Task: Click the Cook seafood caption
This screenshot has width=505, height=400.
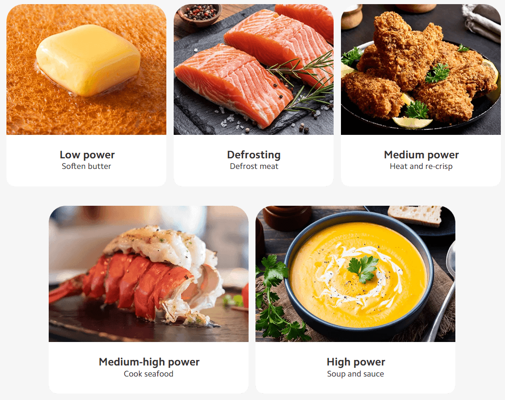Action: click(148, 374)
